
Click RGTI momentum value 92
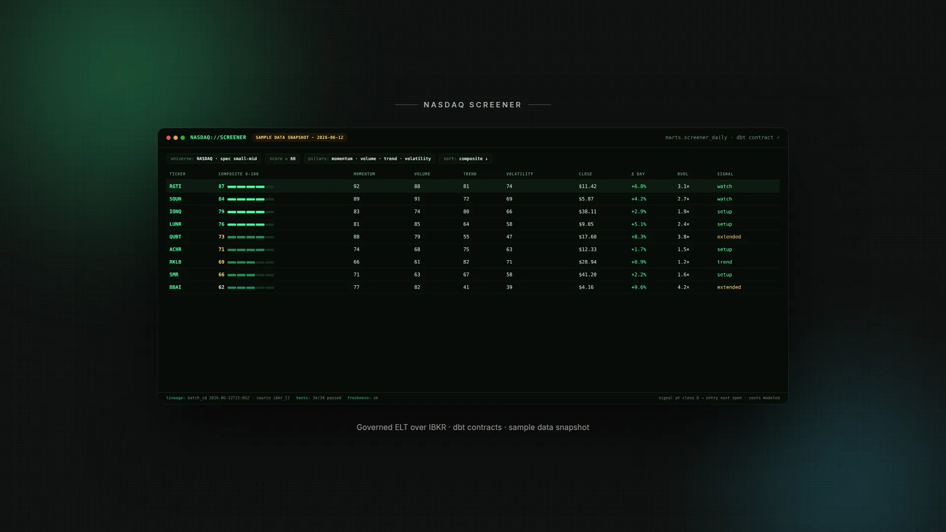pyautogui.click(x=357, y=187)
